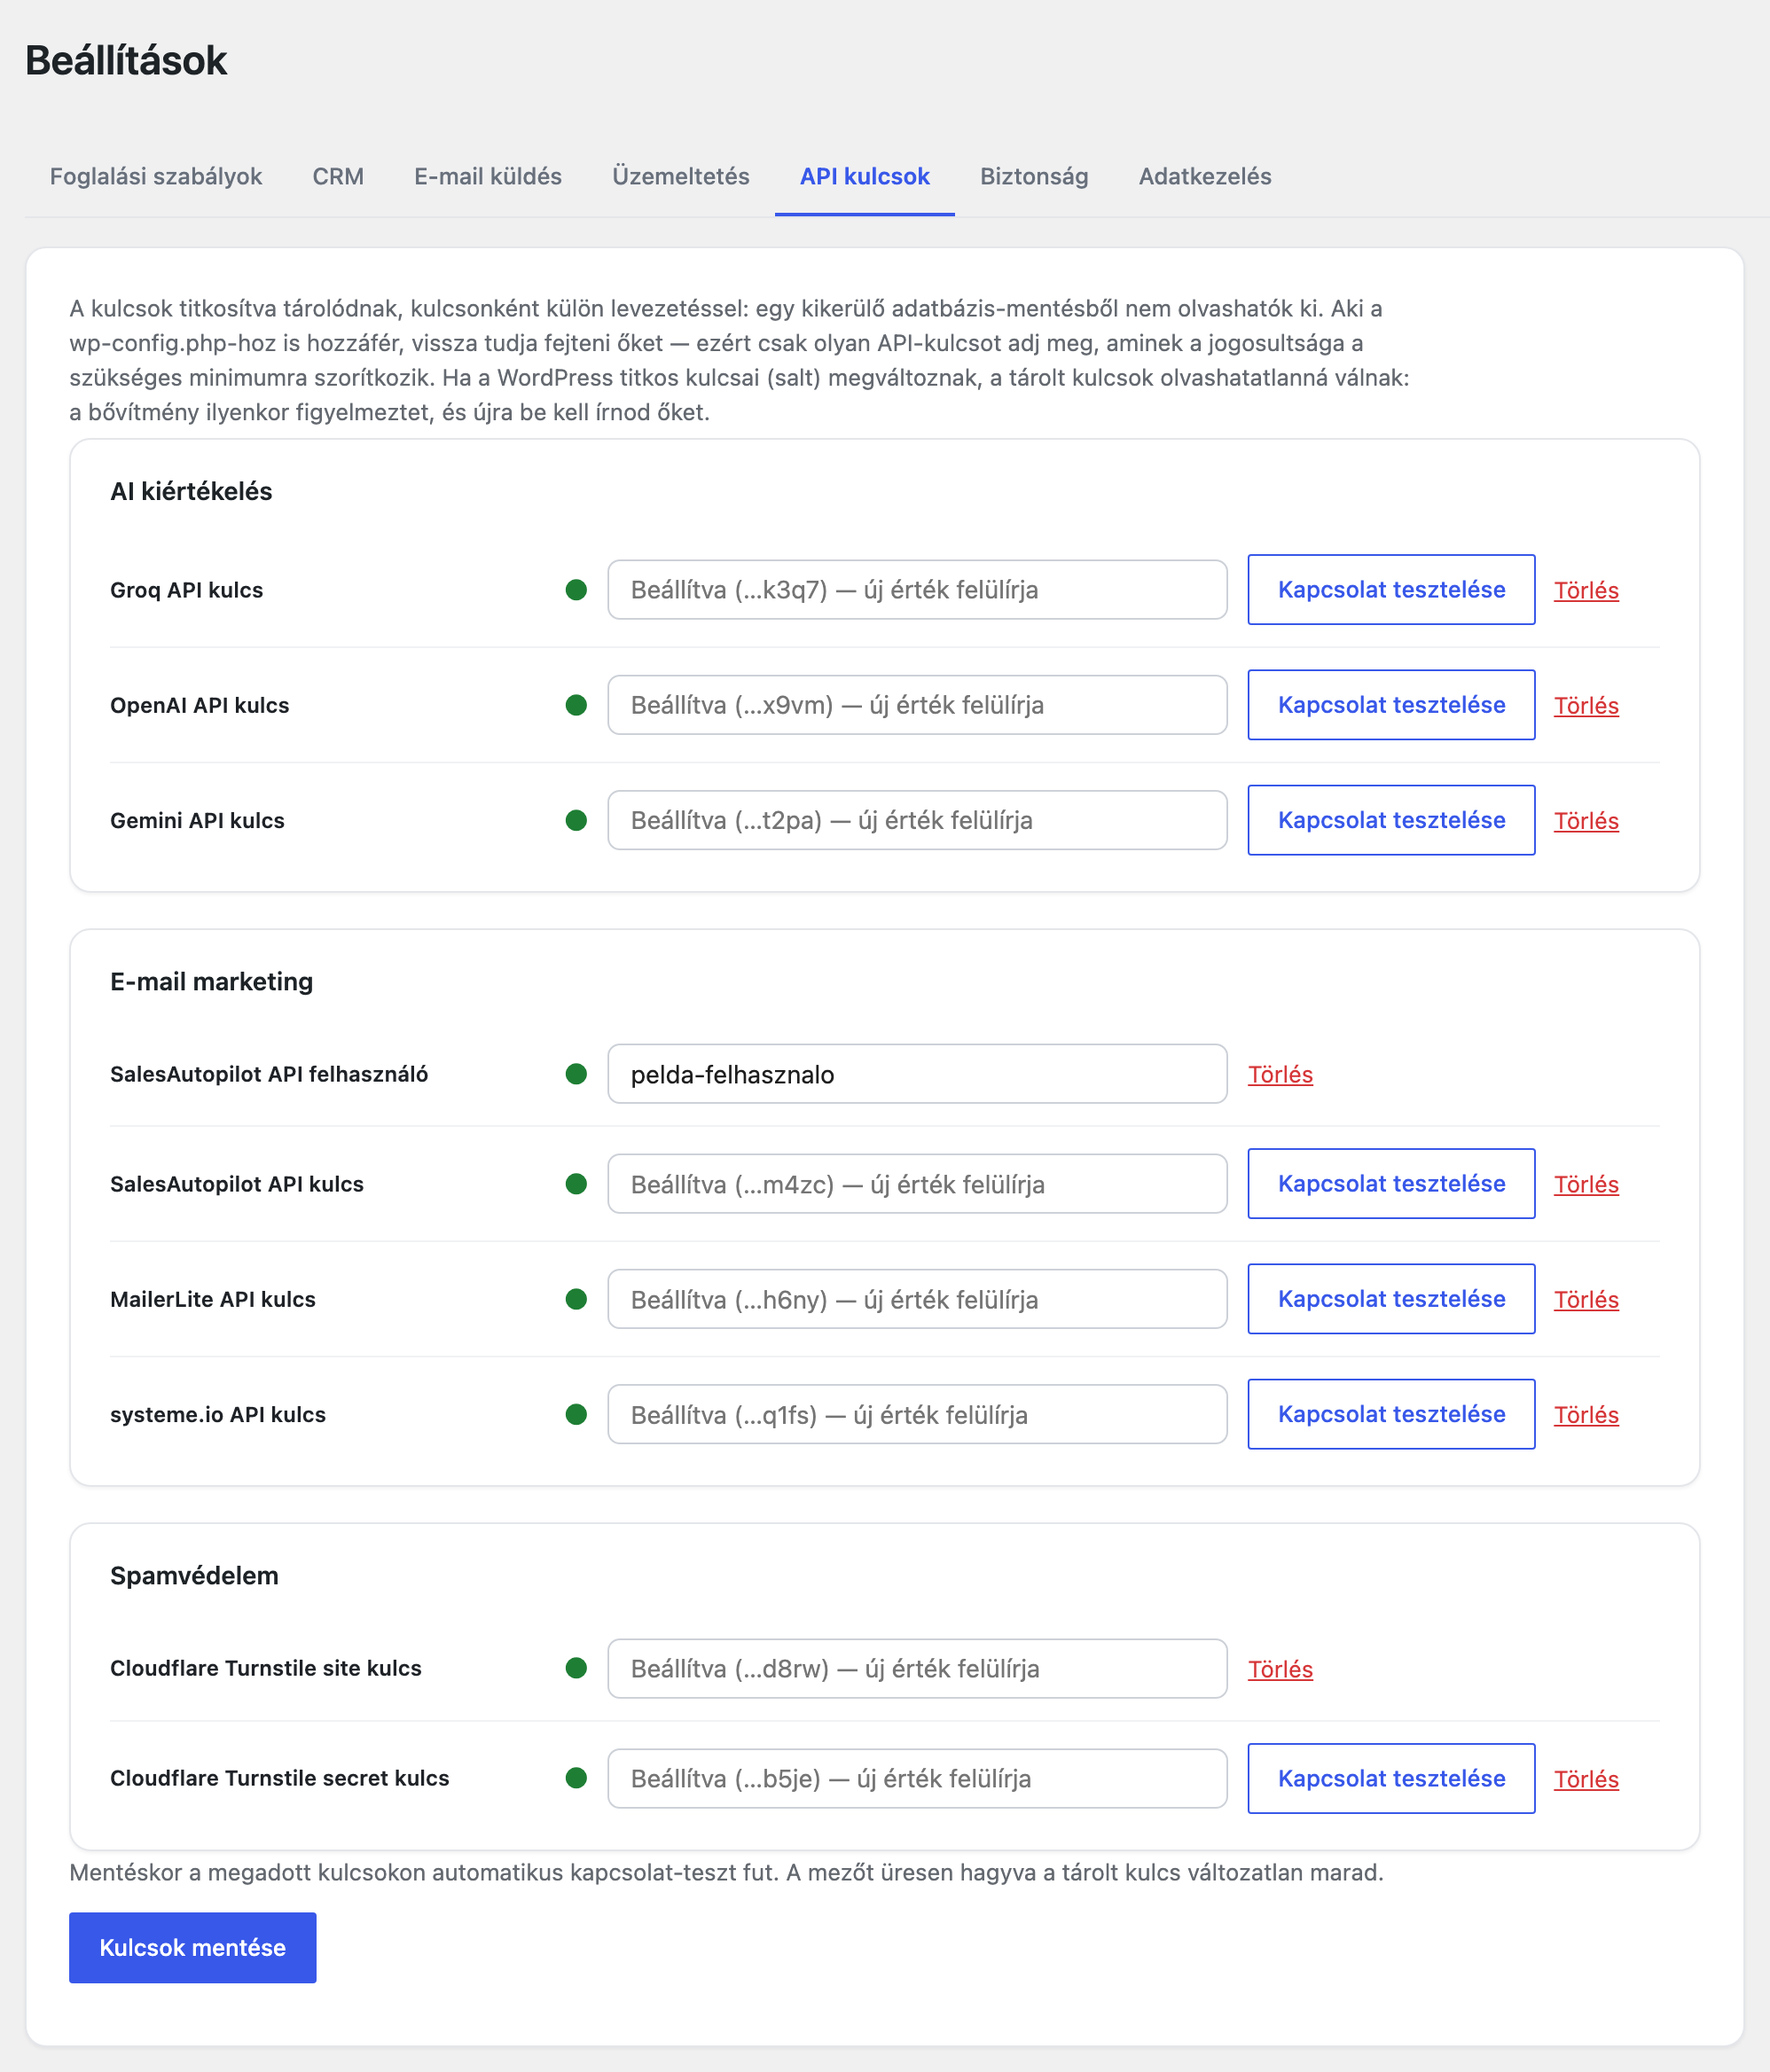Delete the Turnstile secret kulcs via Törlés

[x=1586, y=1779]
